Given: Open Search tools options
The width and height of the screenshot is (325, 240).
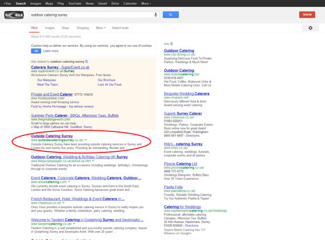Looking at the screenshot, I should 120,28.
